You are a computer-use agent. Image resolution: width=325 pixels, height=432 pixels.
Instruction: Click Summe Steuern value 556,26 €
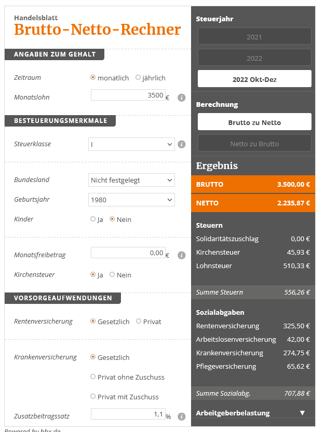coord(297,292)
